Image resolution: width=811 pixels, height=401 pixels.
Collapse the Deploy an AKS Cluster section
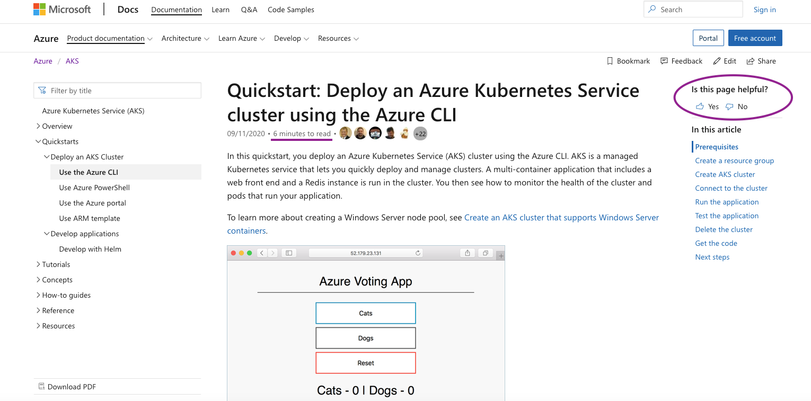point(47,157)
